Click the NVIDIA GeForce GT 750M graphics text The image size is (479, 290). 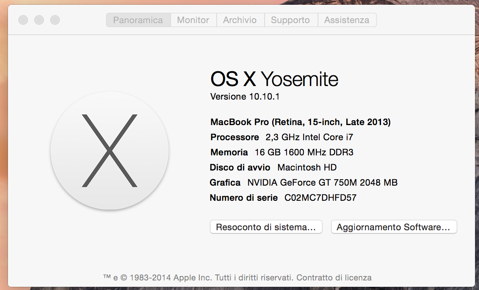322,182
